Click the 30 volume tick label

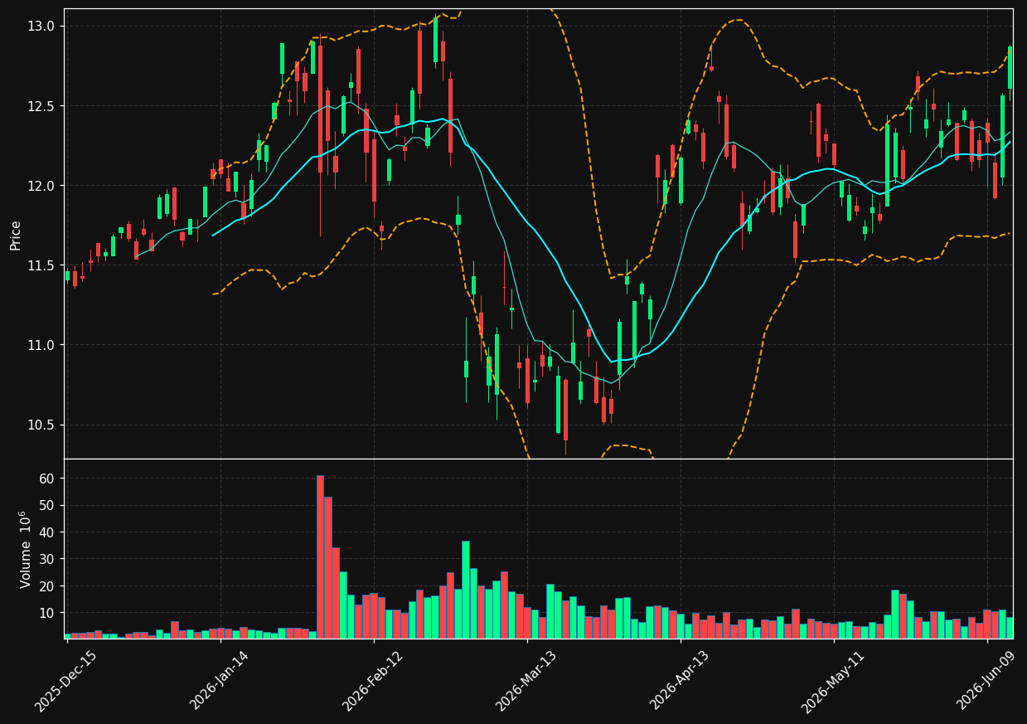point(46,559)
